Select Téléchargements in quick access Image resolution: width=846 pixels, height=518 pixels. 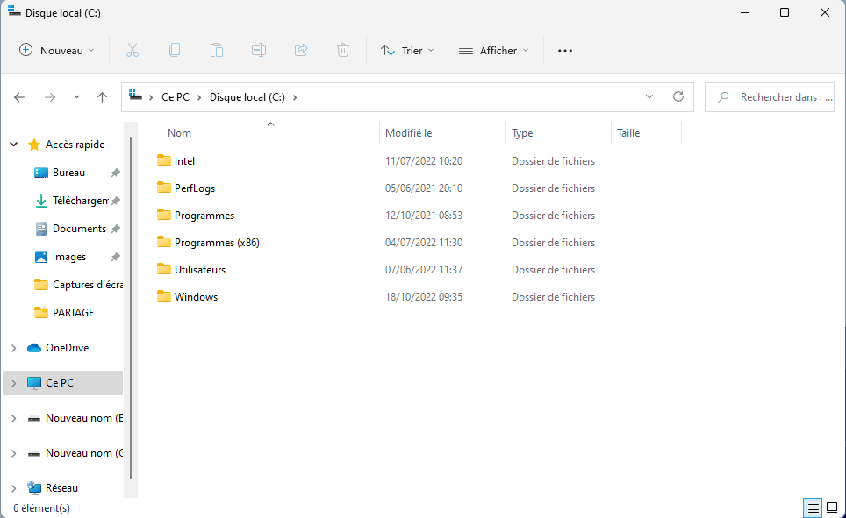[81, 201]
